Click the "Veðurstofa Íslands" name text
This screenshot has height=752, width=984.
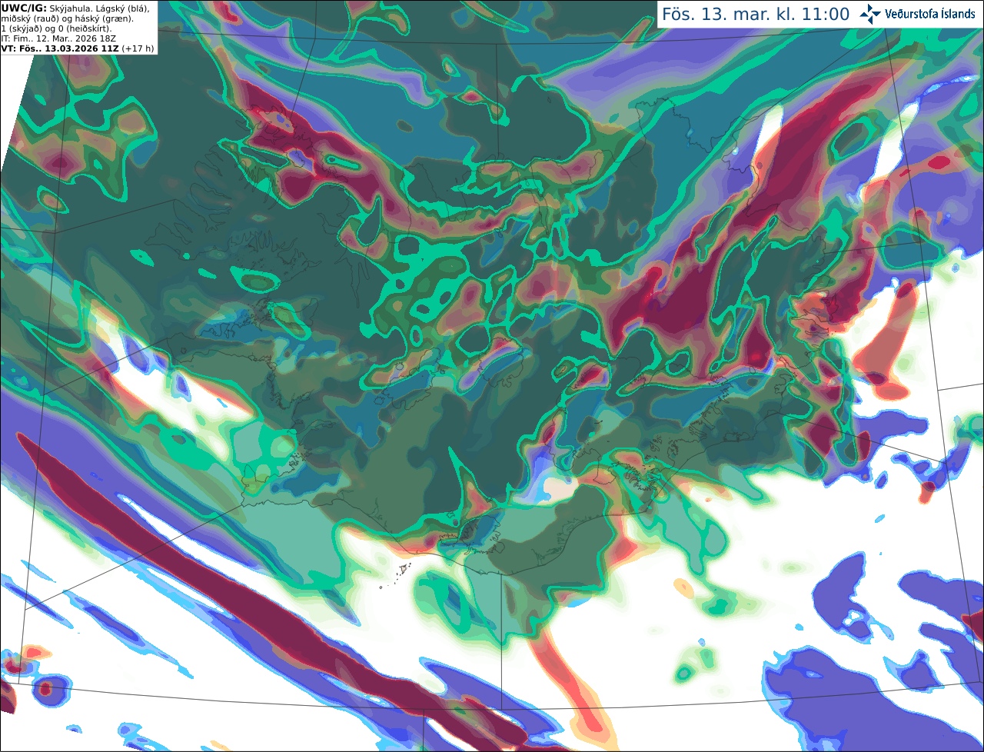pos(930,14)
